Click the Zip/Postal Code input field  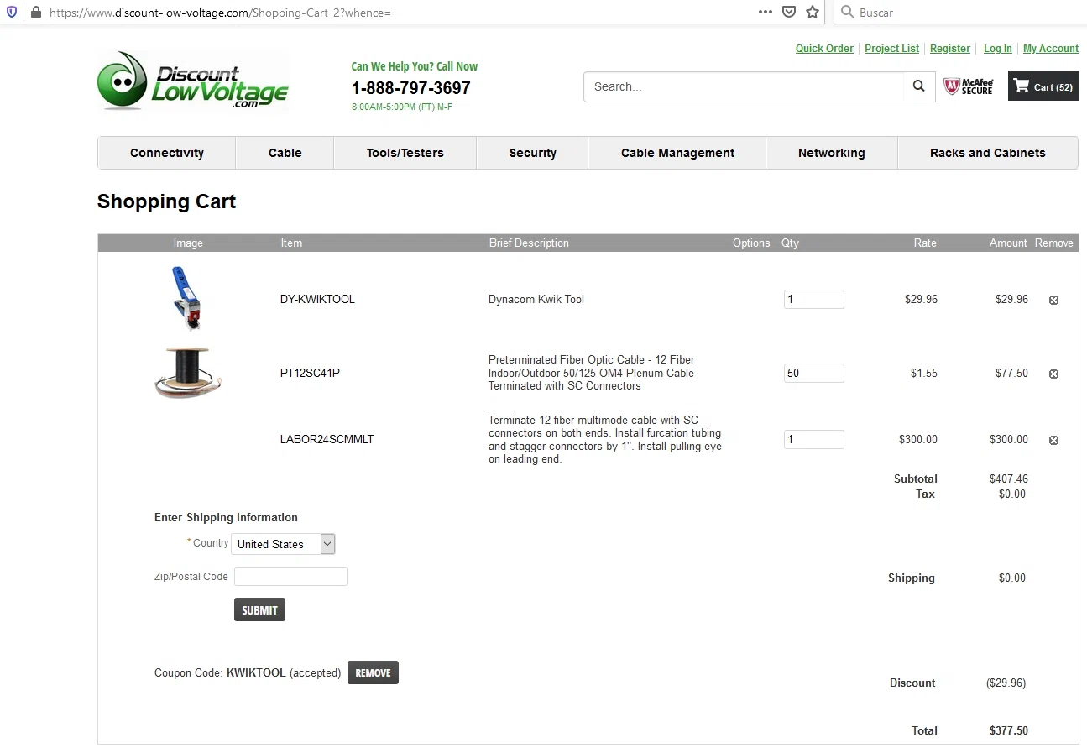[290, 576]
